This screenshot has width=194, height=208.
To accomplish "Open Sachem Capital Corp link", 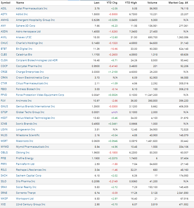I will (29, 176).
